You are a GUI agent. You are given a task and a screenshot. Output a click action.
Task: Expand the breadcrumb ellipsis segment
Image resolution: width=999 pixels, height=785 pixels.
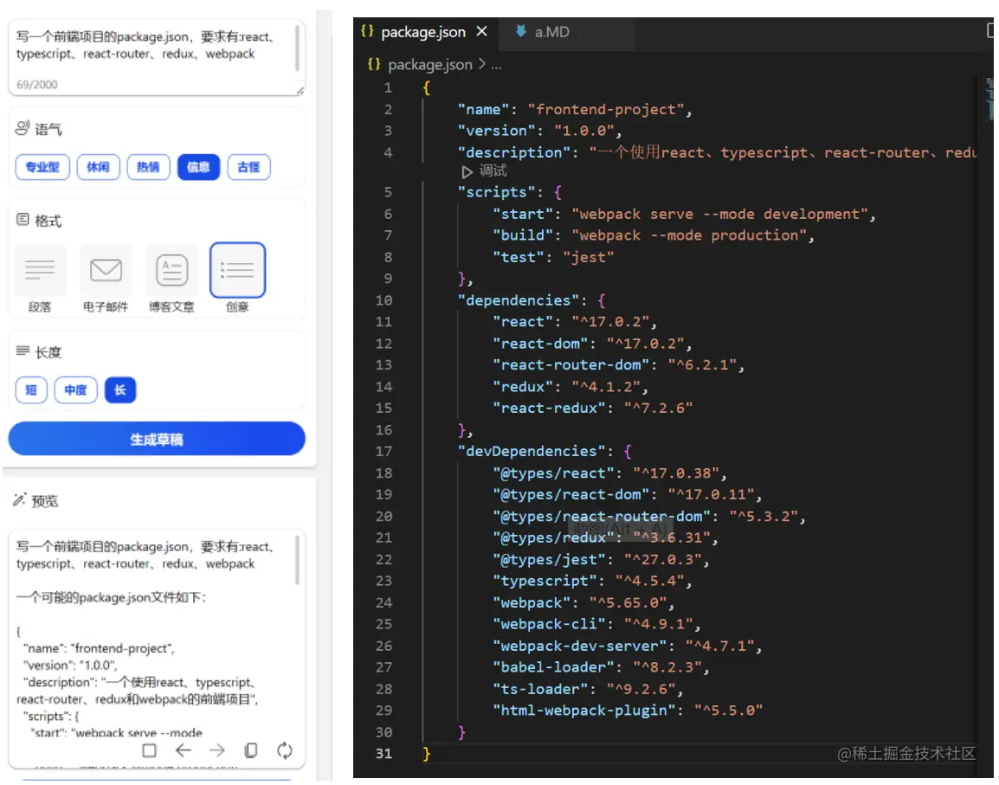496,65
